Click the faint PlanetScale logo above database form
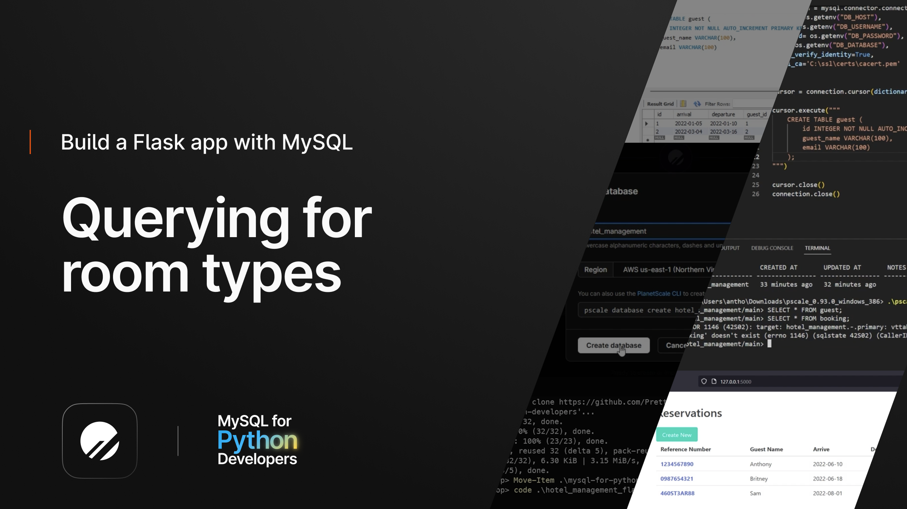The width and height of the screenshot is (907, 509). point(675,157)
